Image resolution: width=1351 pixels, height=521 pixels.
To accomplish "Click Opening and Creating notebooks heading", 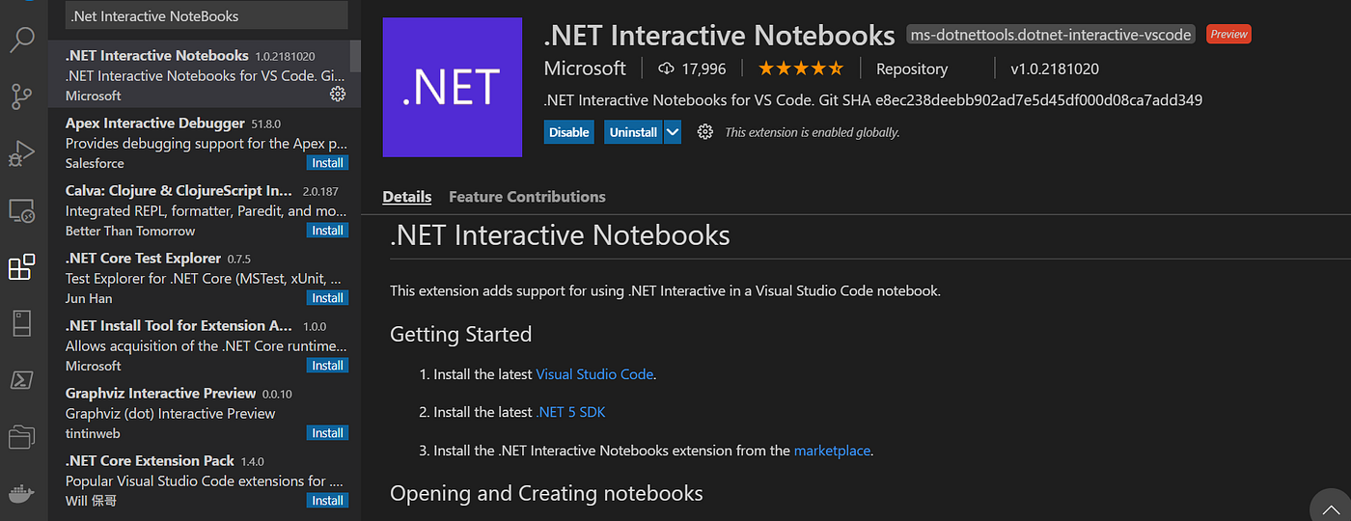I will pos(546,493).
